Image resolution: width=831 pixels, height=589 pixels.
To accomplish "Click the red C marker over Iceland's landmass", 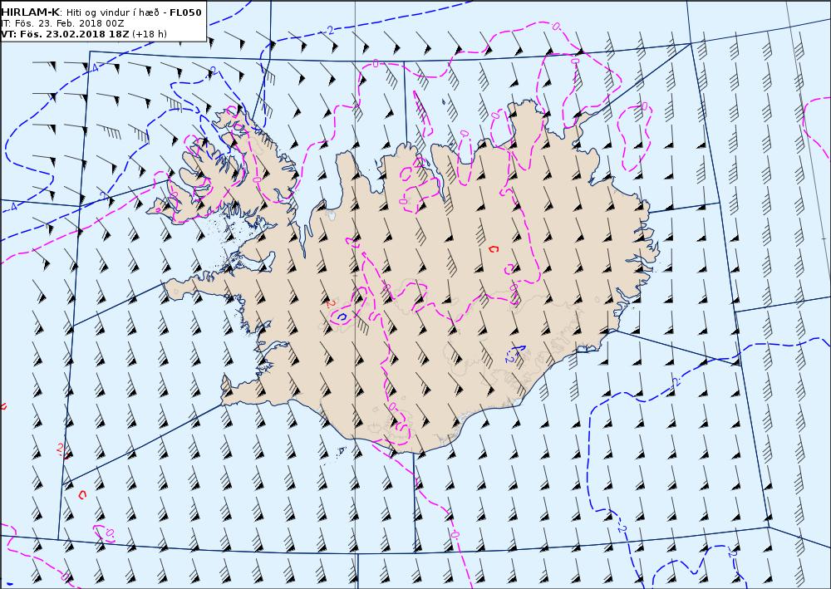I will [494, 249].
